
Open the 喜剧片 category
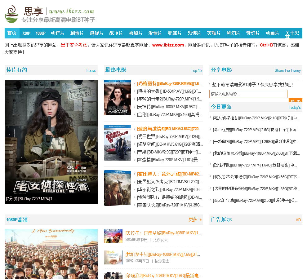pyautogui.click(x=136, y=33)
